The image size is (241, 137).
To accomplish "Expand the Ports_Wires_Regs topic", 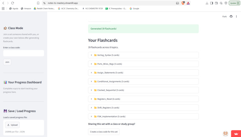I will coord(143,64).
